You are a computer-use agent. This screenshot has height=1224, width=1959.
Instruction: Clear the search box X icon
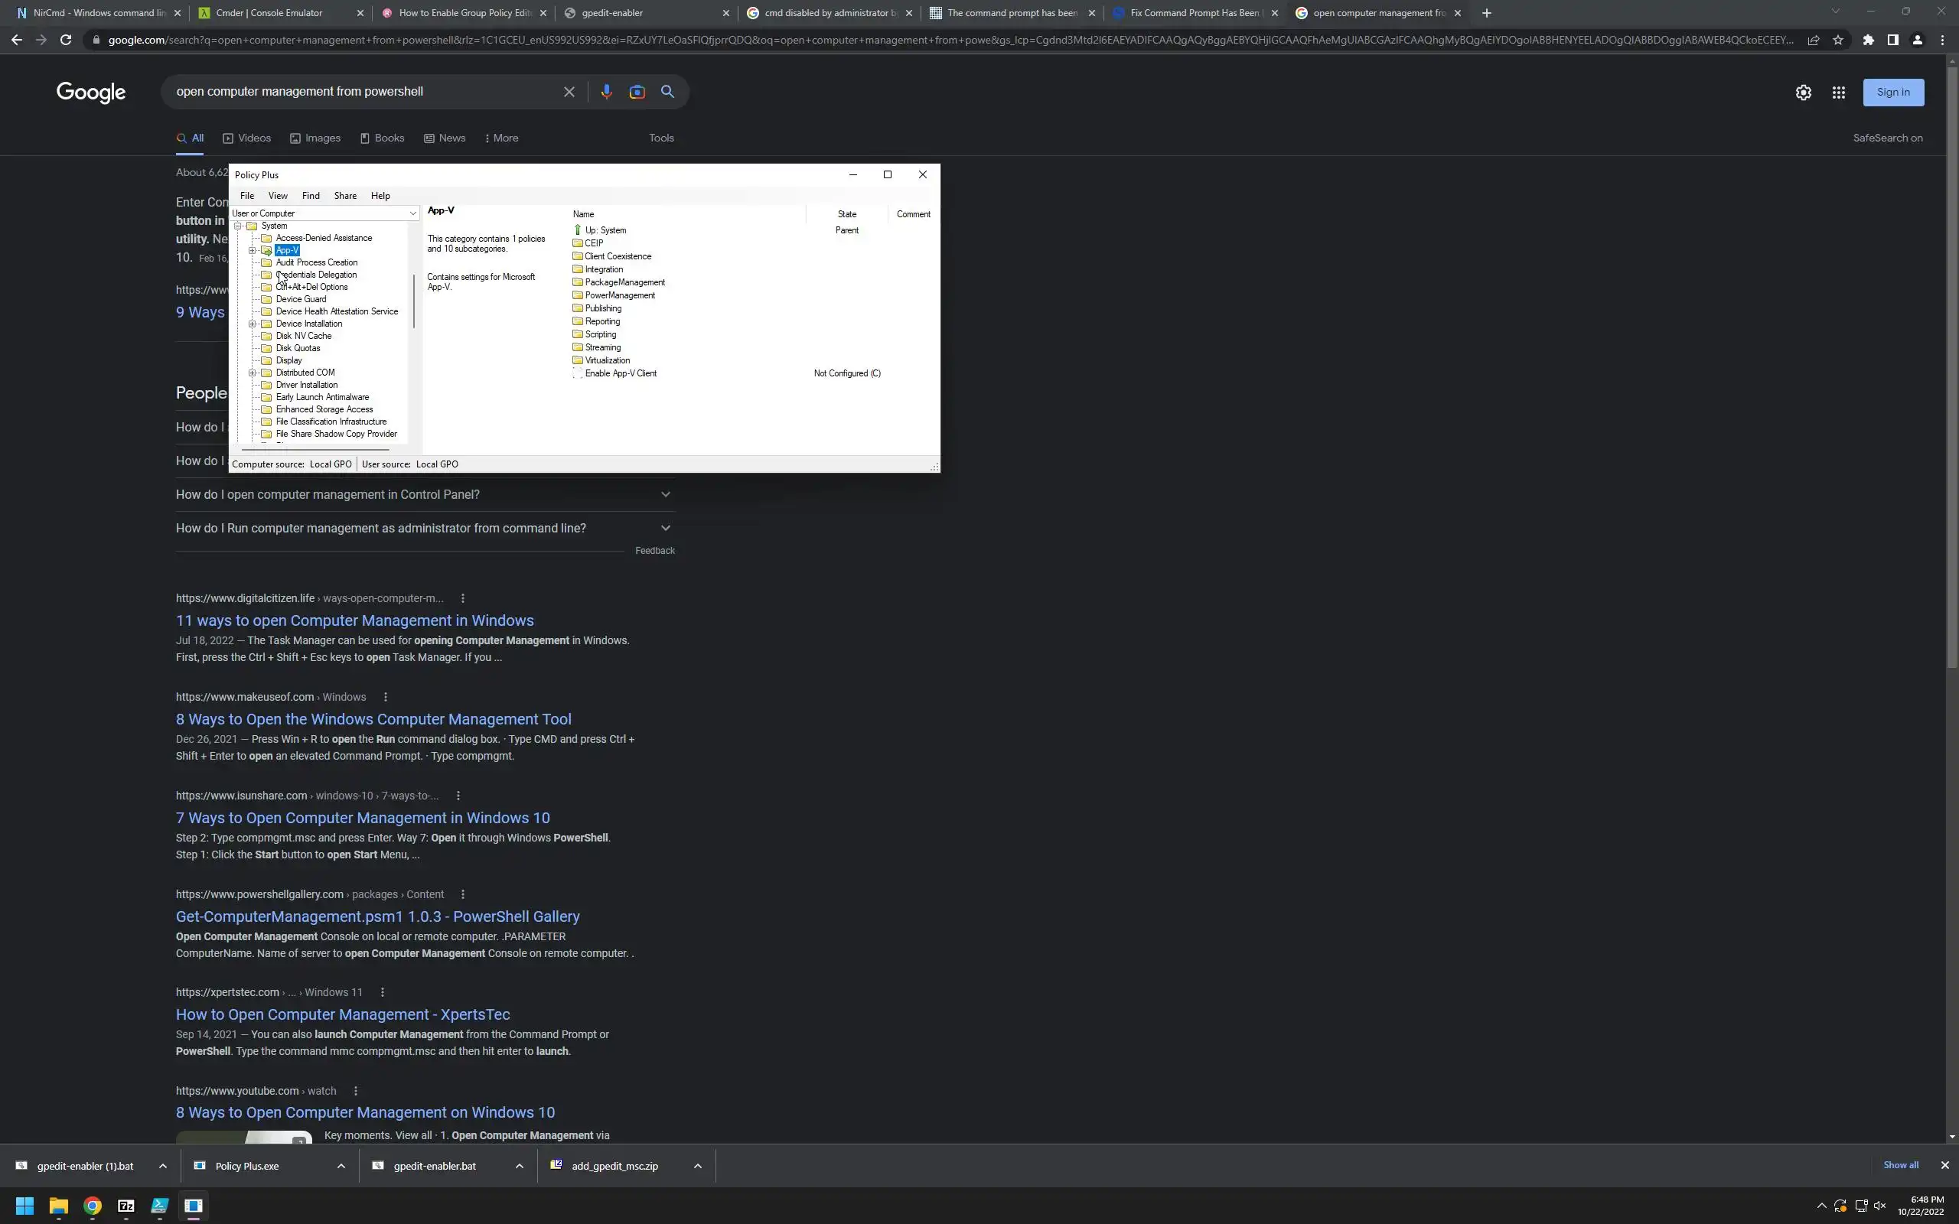coord(569,93)
